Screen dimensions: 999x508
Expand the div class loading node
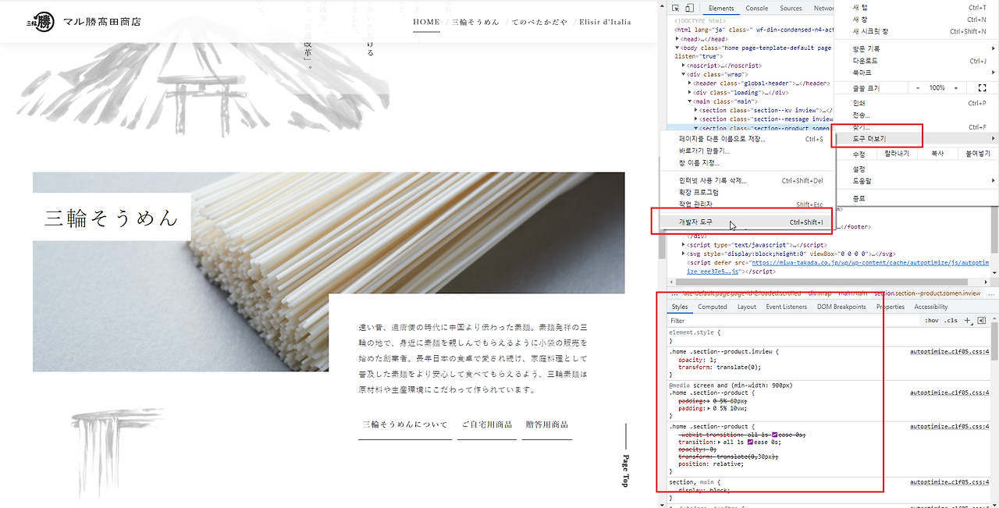(x=690, y=92)
